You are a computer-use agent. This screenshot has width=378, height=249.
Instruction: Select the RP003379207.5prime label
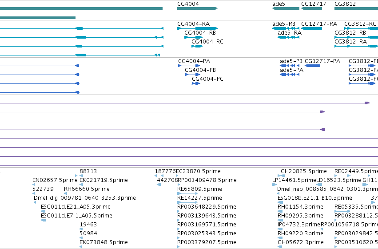[x=207, y=242]
